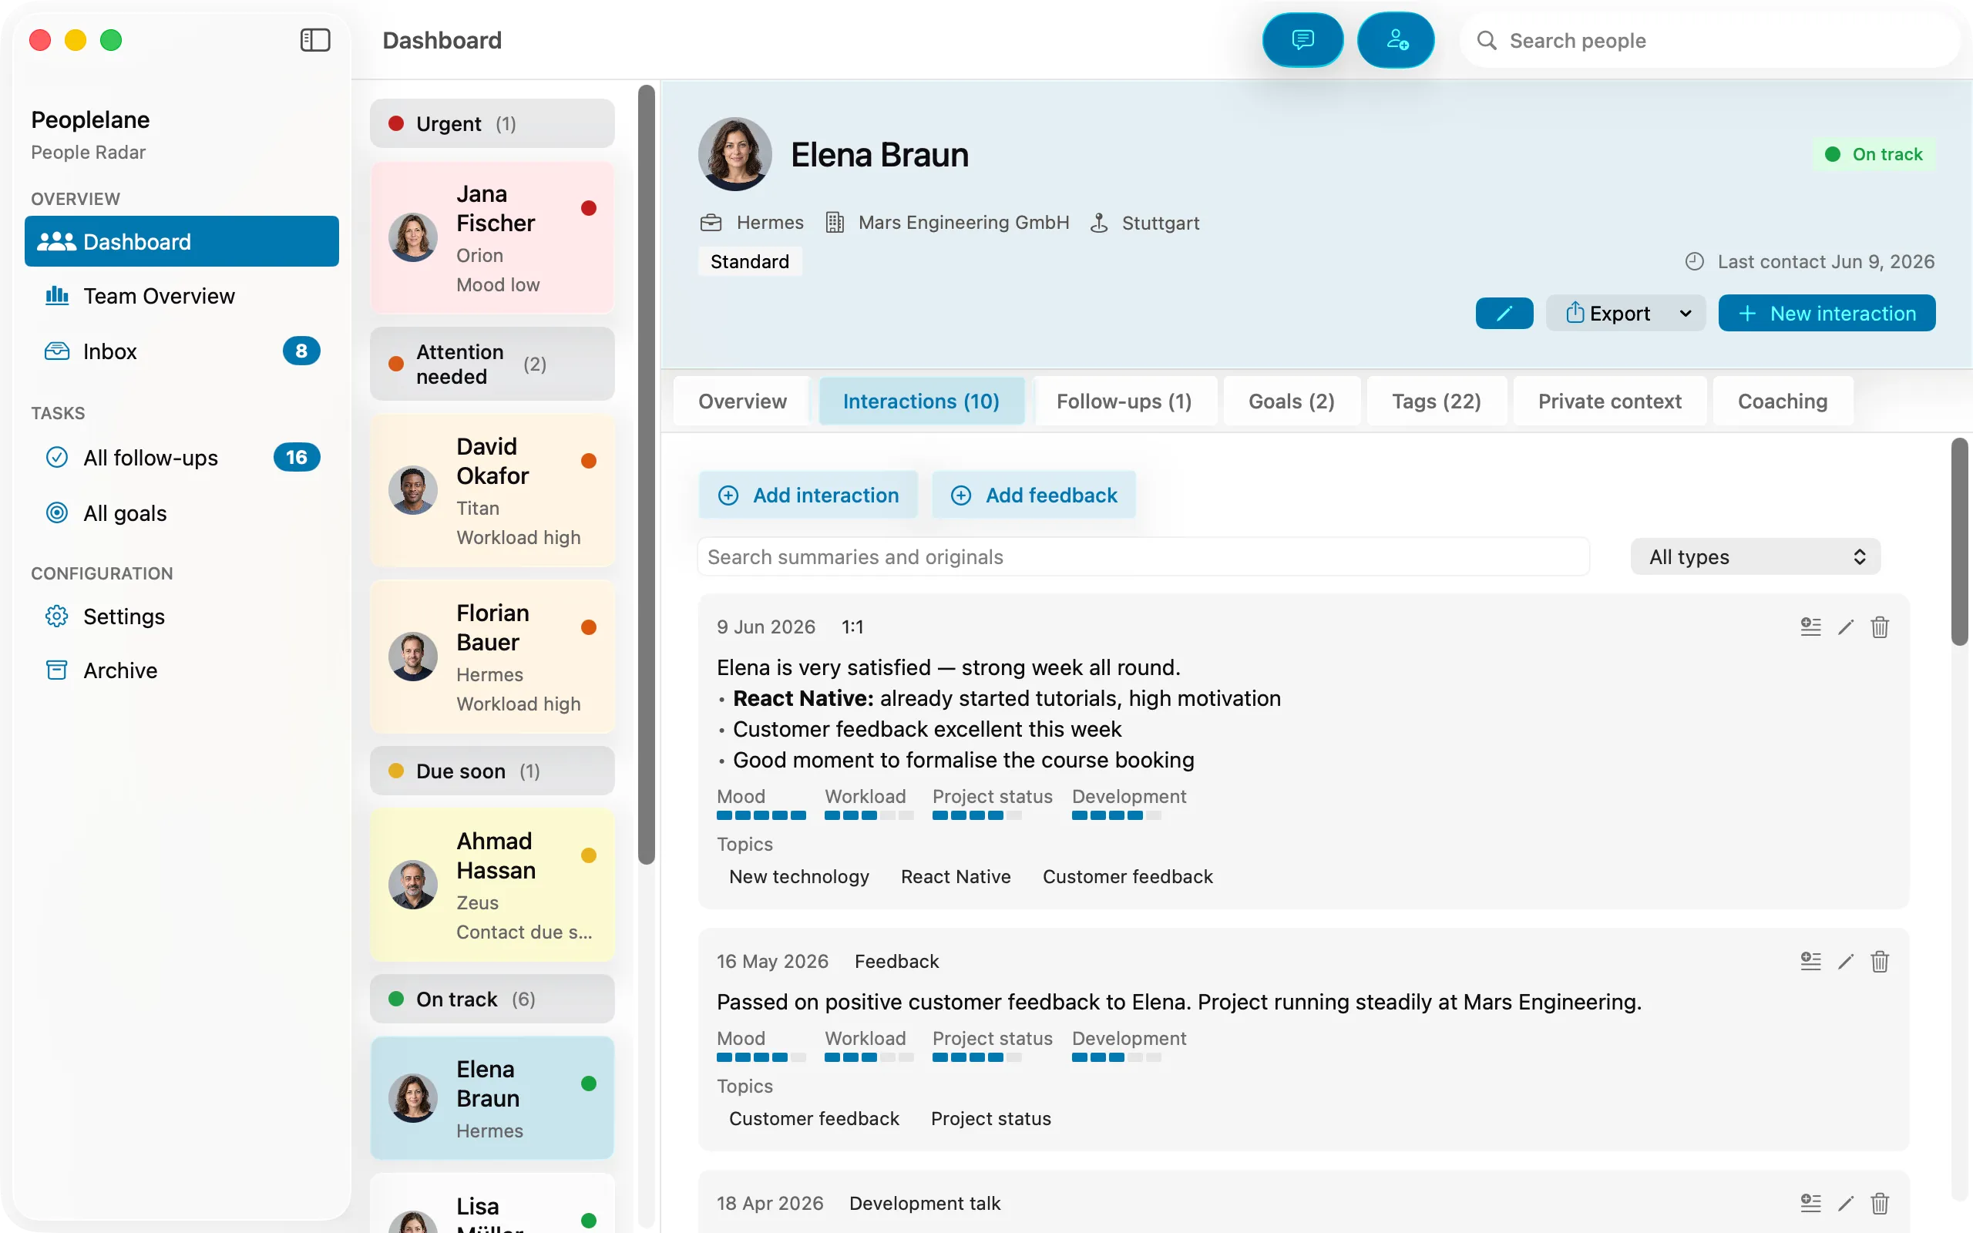Collapse the Due soon group header
The height and width of the screenshot is (1233, 1973).
pyautogui.click(x=492, y=771)
